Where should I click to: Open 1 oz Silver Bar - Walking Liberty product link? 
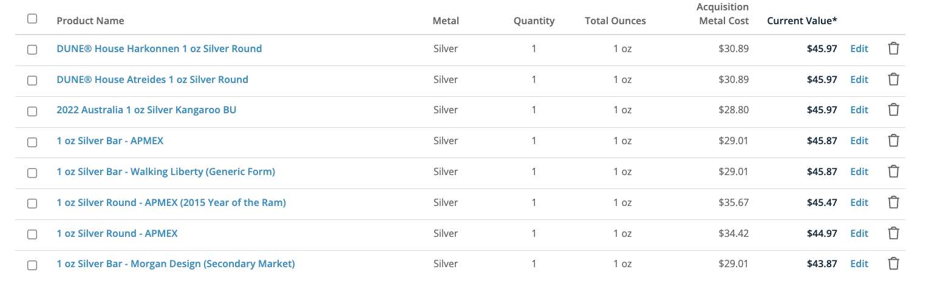[166, 171]
